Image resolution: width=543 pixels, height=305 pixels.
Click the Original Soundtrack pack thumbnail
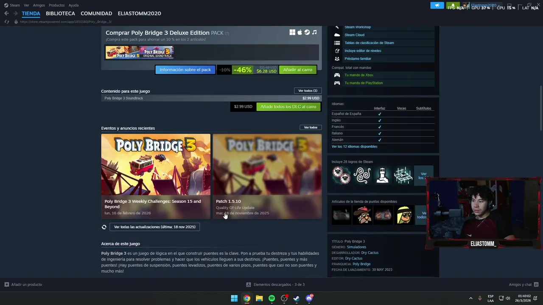pyautogui.click(x=157, y=52)
